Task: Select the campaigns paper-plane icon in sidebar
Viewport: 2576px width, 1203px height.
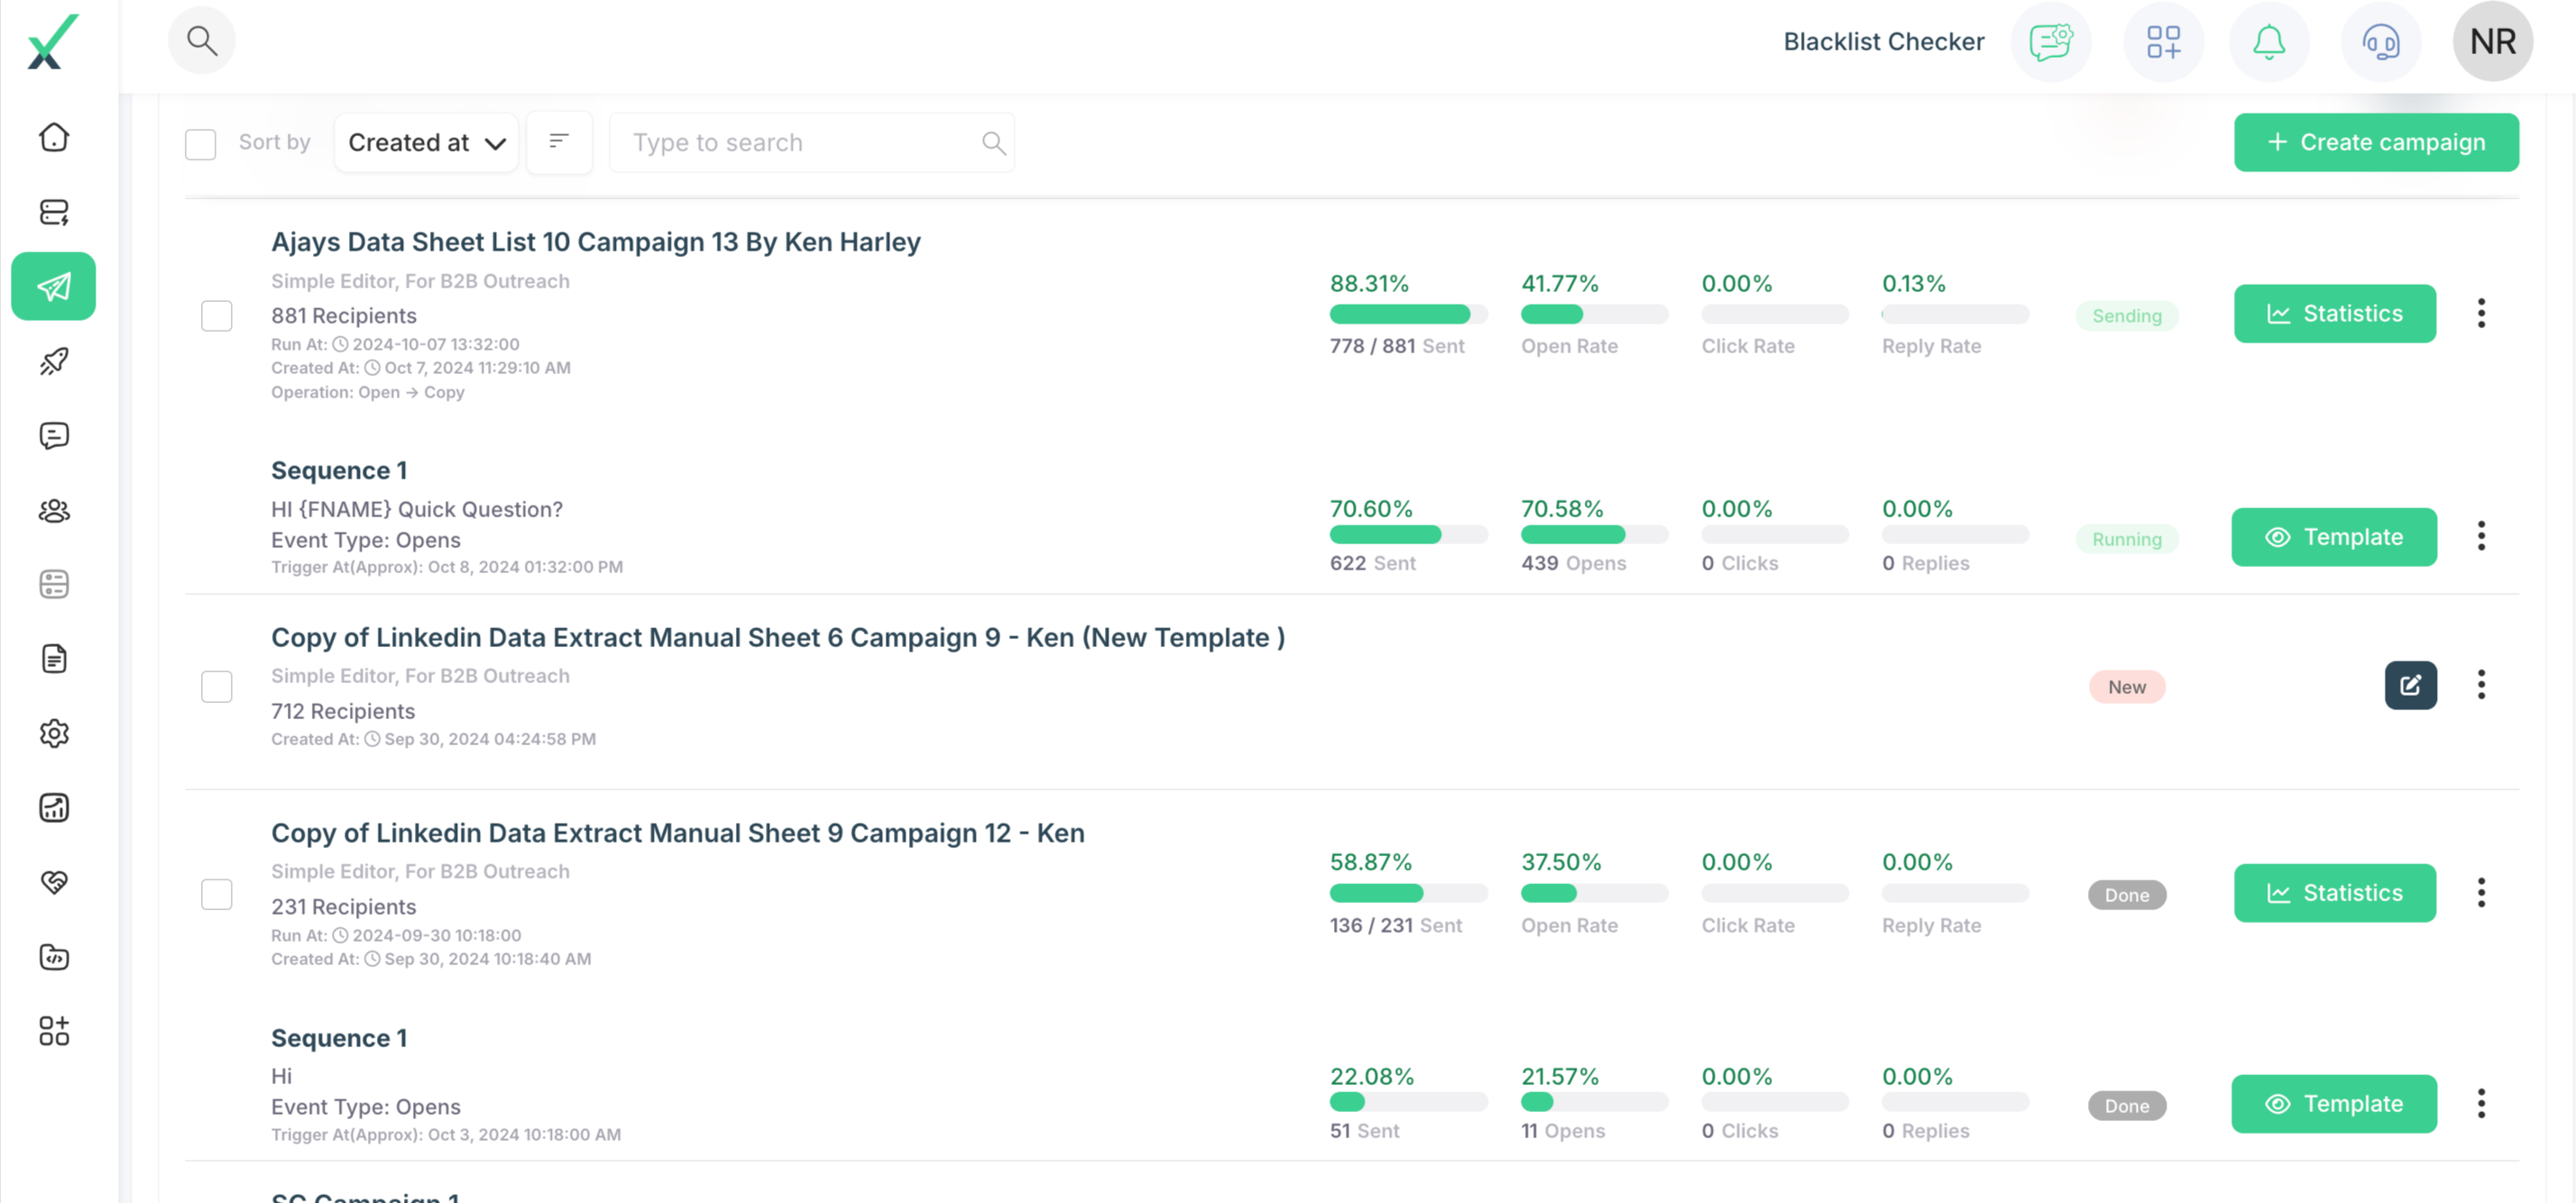Action: tap(54, 287)
